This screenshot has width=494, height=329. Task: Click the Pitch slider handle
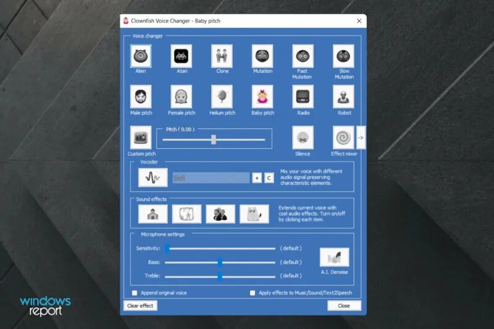click(214, 140)
